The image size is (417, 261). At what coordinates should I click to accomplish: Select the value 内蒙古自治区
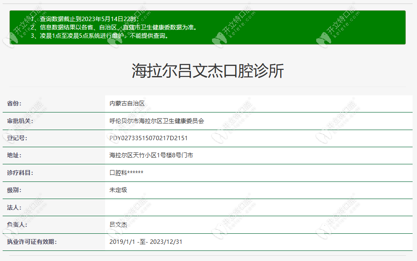point(127,103)
